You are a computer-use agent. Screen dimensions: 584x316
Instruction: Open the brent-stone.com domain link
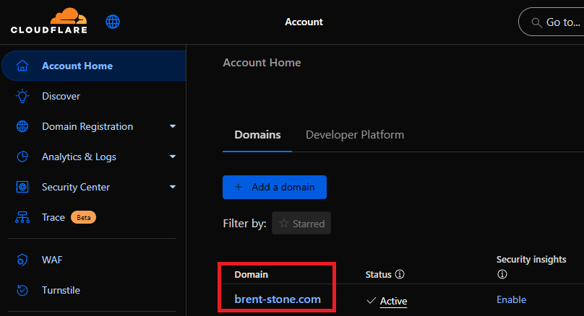pyautogui.click(x=278, y=299)
